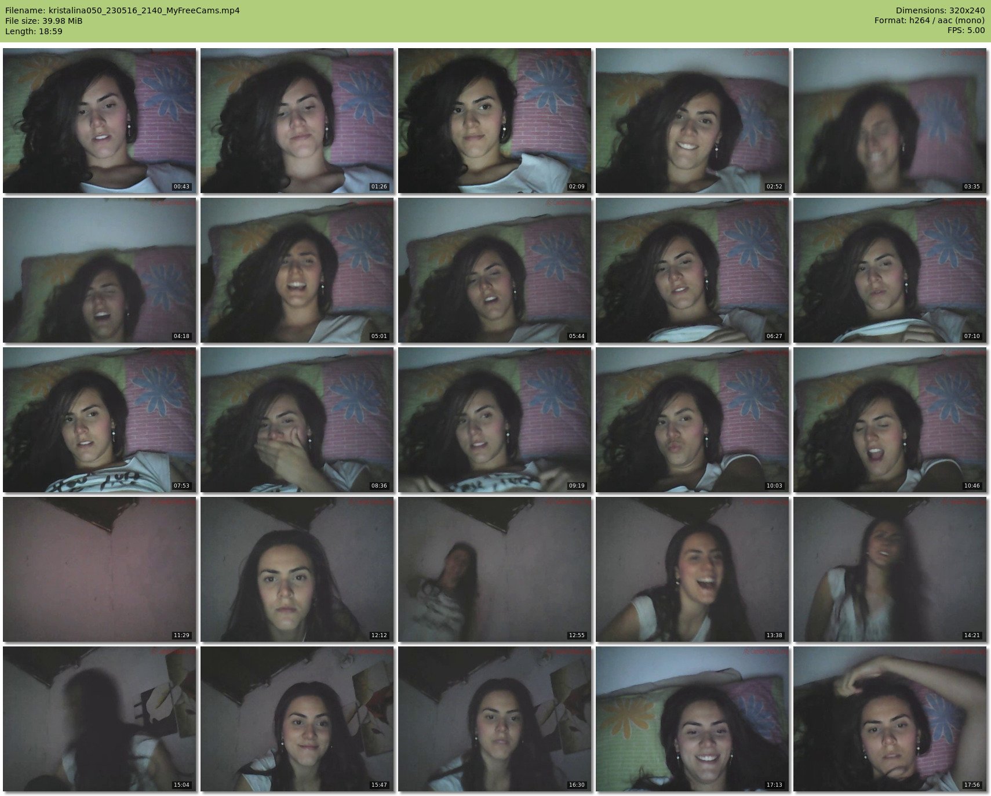Click the frame marked 06:27

693,270
